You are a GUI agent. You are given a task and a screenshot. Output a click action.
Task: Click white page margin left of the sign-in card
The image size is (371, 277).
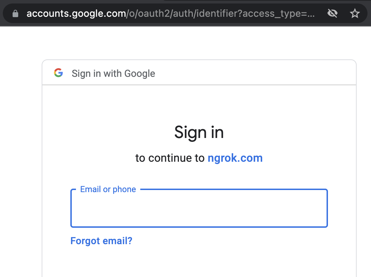(21, 165)
